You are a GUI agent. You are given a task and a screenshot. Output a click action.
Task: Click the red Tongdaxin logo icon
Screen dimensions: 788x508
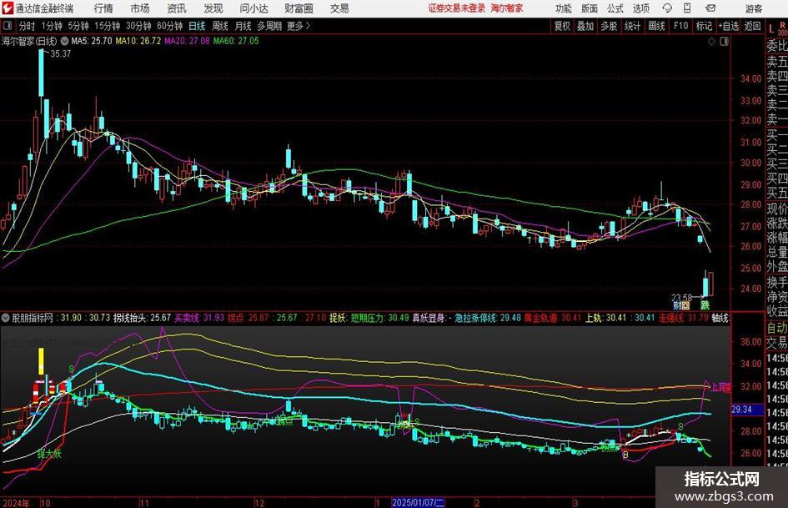pos(8,8)
